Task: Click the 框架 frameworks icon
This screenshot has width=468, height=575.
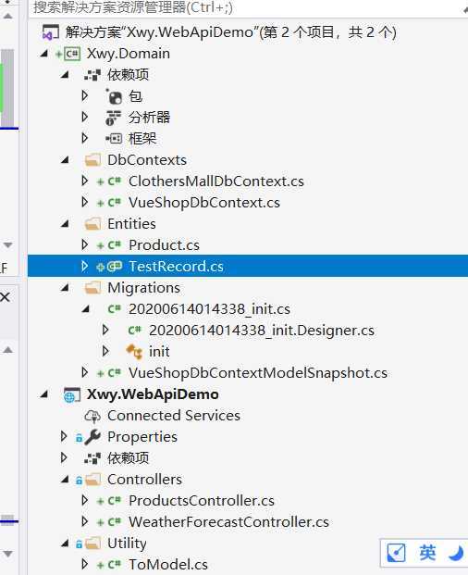Action: point(114,139)
